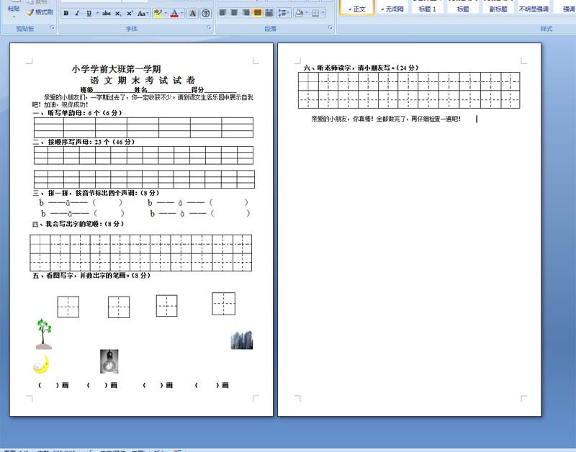This screenshot has width=576, height=452.
Task: Click section 五、看图写字 heading
Action: (91, 276)
